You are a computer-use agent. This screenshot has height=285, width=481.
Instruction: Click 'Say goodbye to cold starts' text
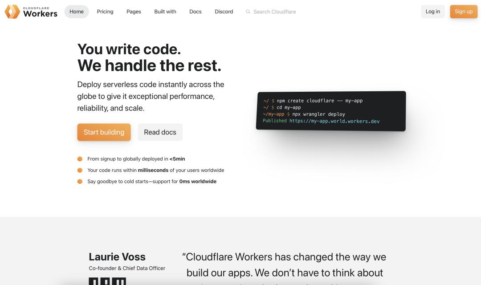(152, 182)
